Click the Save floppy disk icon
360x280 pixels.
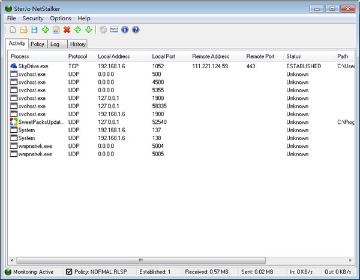tap(34, 29)
